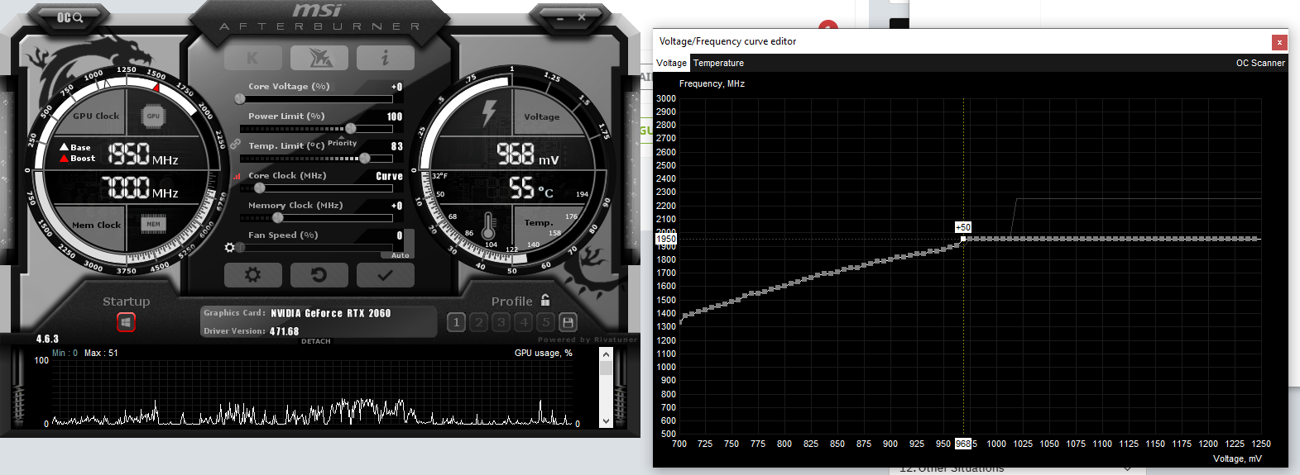Close the Afterburner window
This screenshot has height=475, width=1300.
click(x=582, y=17)
